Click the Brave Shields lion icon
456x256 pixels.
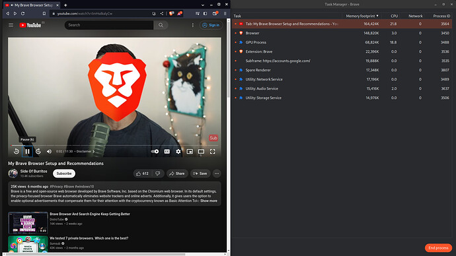point(172,13)
